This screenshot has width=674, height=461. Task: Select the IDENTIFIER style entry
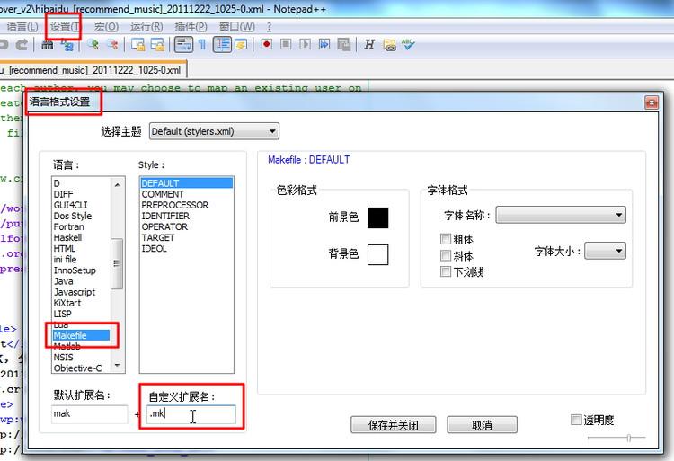pyautogui.click(x=187, y=216)
